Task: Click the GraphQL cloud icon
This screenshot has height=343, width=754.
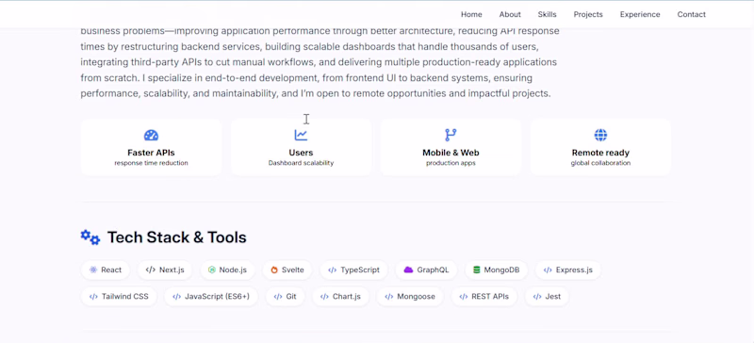Action: tap(408, 269)
